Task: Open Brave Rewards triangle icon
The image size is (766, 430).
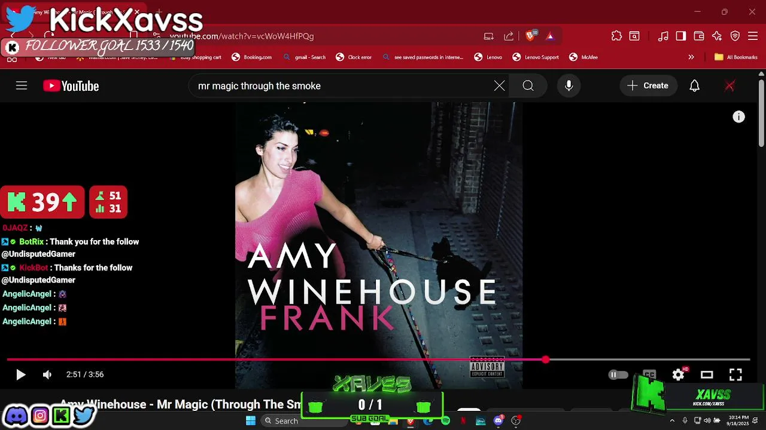Action: [550, 36]
